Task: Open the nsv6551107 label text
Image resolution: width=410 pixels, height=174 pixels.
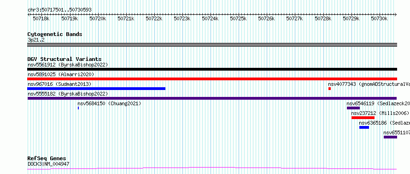Action: click(x=397, y=132)
